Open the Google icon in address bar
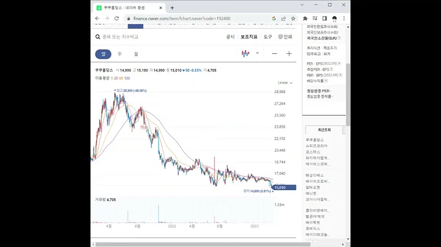Image resolution: width=441 pixels, height=247 pixels. [274, 18]
